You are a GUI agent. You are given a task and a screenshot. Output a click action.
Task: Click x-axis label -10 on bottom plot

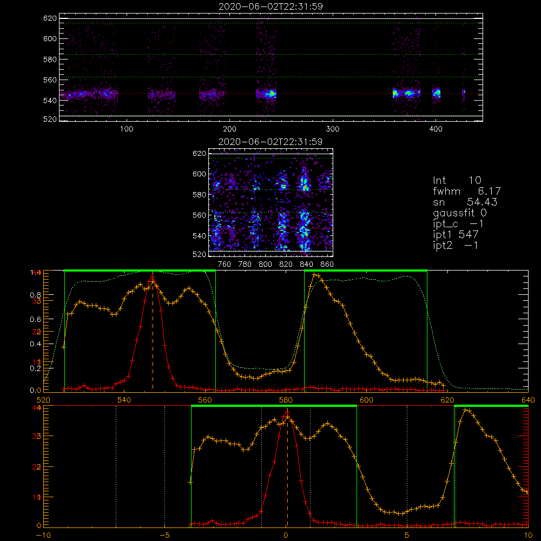[43, 536]
